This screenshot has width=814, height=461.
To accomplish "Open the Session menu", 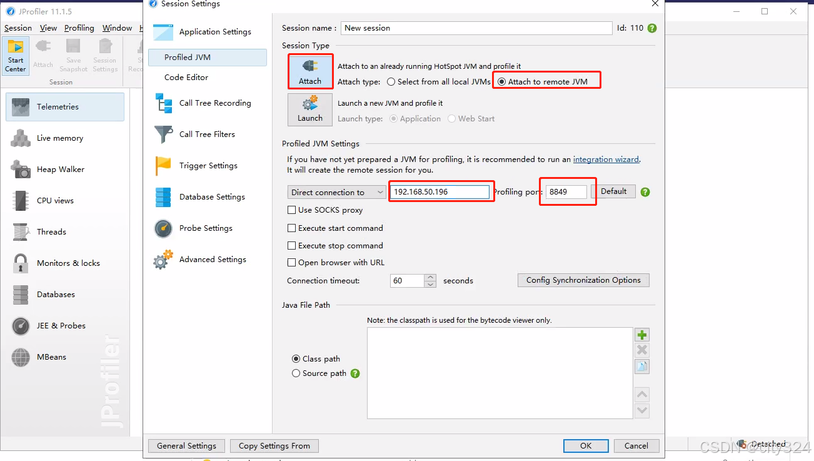I will pos(18,28).
